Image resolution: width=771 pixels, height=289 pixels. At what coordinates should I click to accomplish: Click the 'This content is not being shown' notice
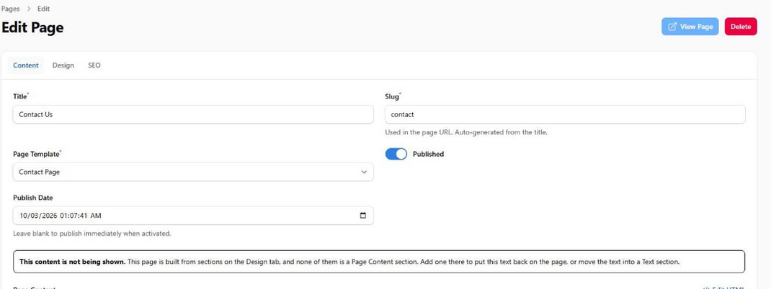pos(378,262)
